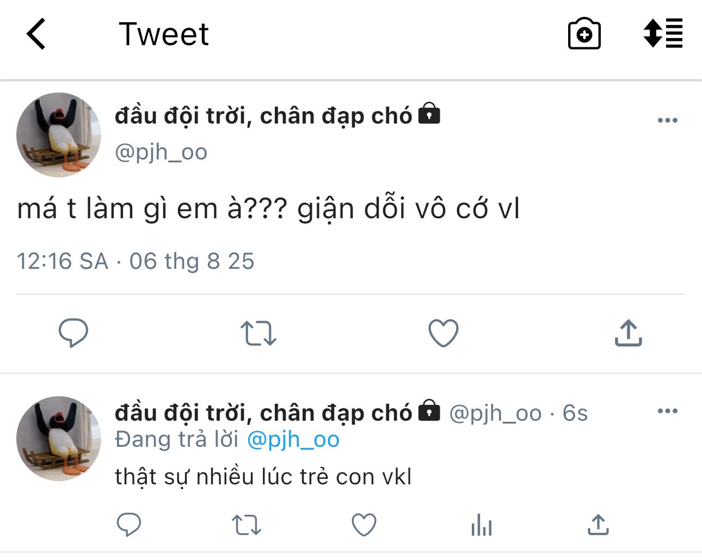The height and width of the screenshot is (560, 702).
Task: Go back using the left arrow
Action: (36, 34)
